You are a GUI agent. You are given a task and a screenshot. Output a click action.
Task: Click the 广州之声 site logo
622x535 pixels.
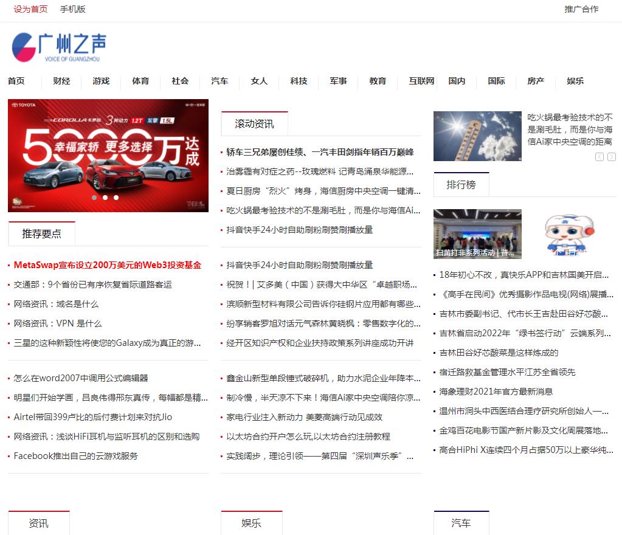pyautogui.click(x=59, y=47)
